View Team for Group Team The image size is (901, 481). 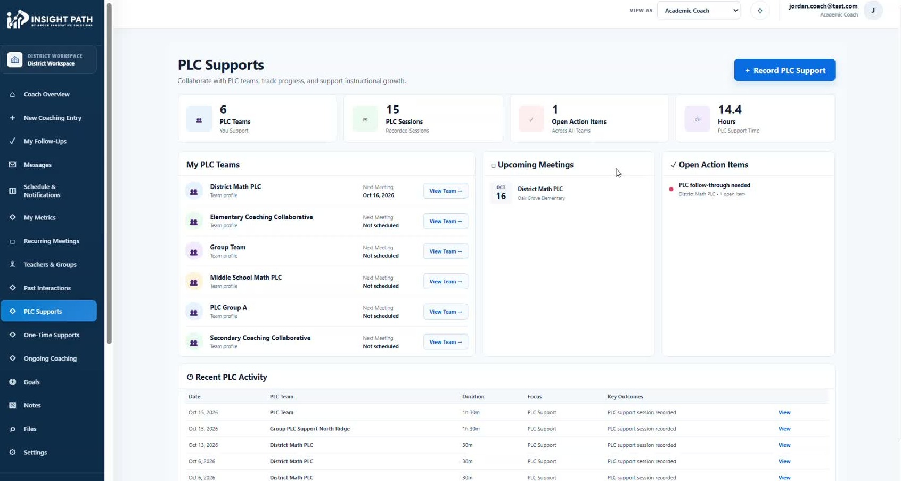tap(446, 251)
